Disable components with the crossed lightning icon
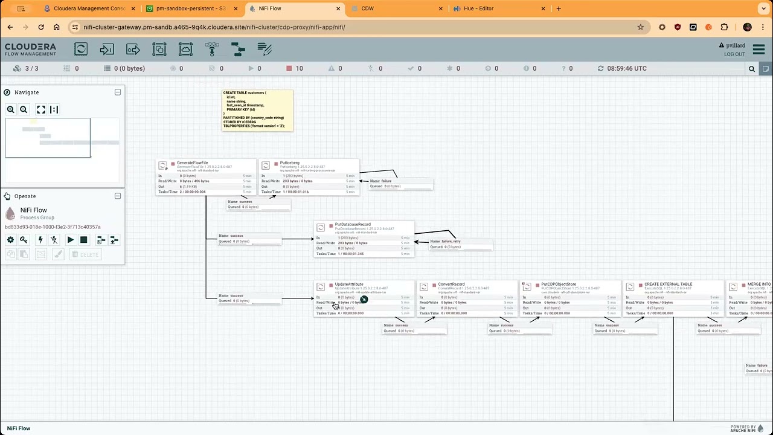 (x=54, y=240)
